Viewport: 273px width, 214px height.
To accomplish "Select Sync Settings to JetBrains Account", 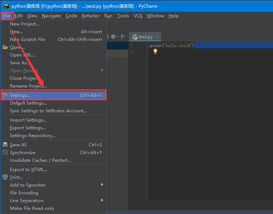I will pos(54,110).
